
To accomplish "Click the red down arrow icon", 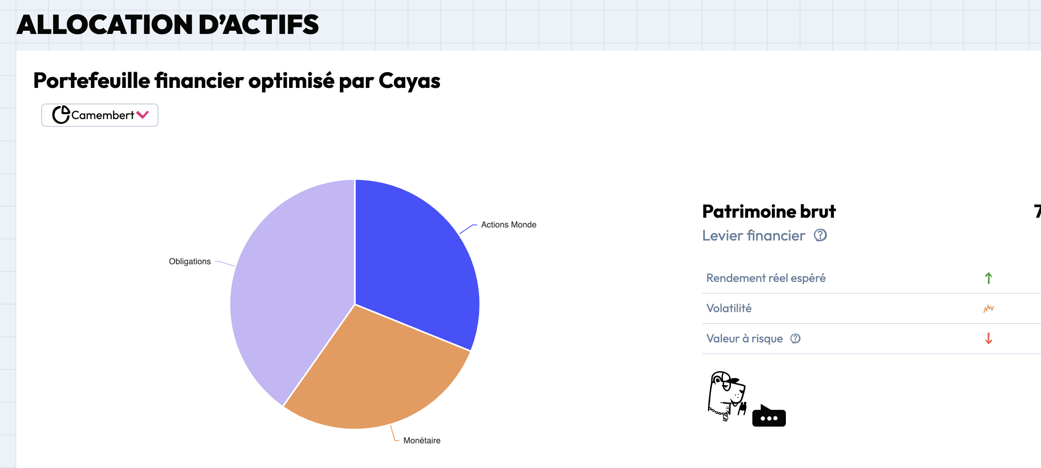I will click(988, 339).
